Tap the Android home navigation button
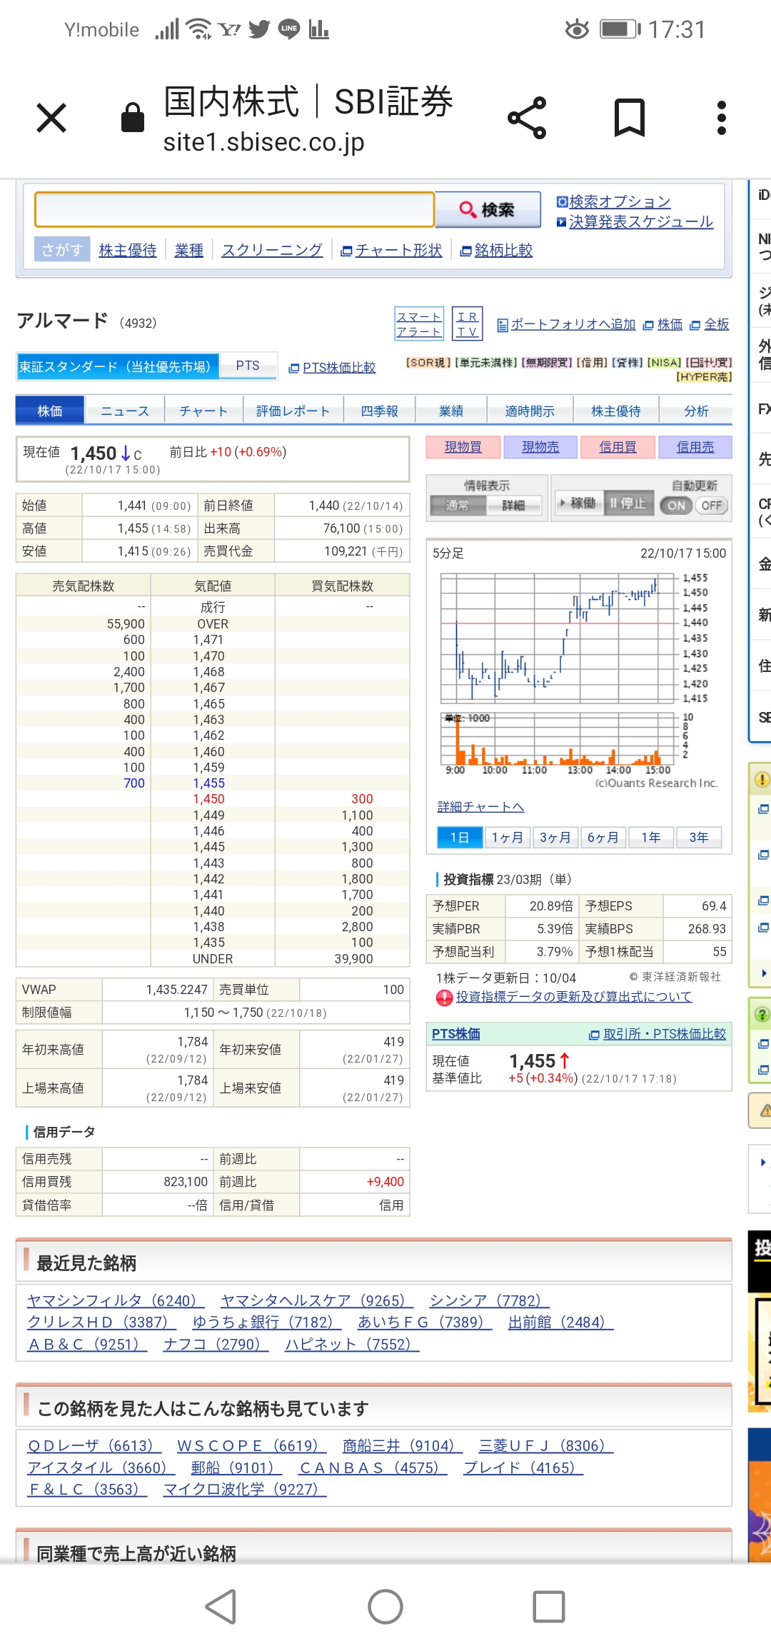Screen dimensions: 771x1651 point(385,1607)
